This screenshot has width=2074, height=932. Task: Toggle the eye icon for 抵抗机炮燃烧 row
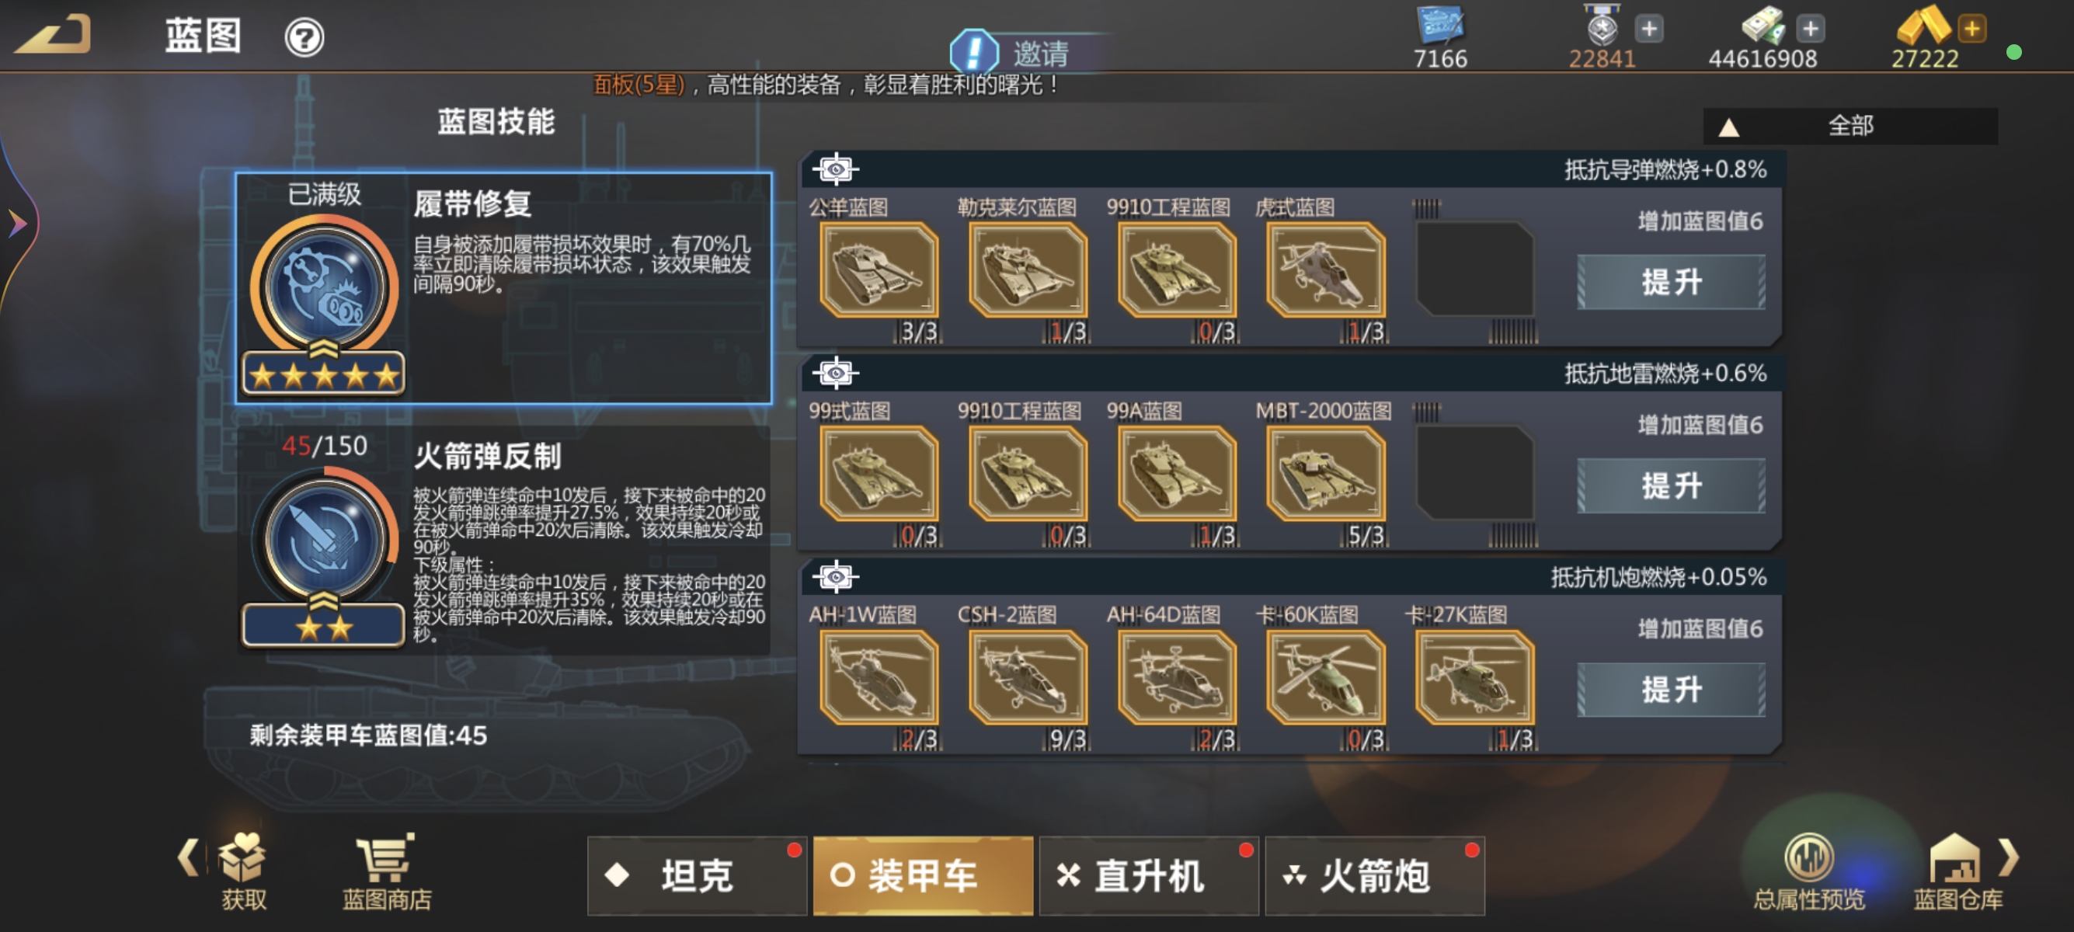tap(836, 576)
